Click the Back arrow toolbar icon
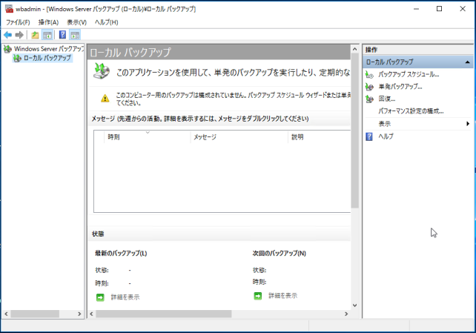The height and width of the screenshot is (333, 476). pyautogui.click(x=7, y=35)
